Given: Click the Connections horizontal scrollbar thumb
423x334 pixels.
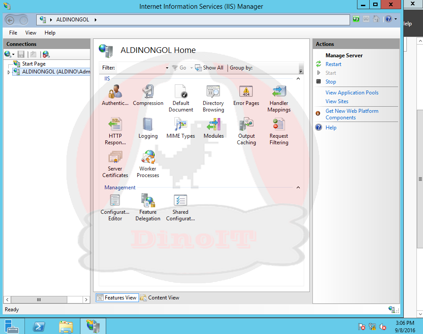Looking at the screenshot, I should tap(39, 299).
